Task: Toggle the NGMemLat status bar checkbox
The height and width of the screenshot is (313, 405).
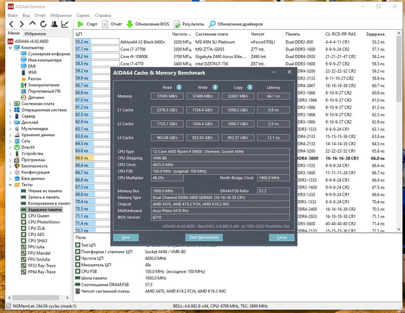Action: (8, 306)
